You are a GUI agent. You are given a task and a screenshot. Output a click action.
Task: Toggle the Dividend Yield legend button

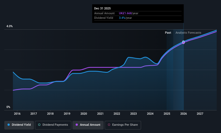point(19,125)
